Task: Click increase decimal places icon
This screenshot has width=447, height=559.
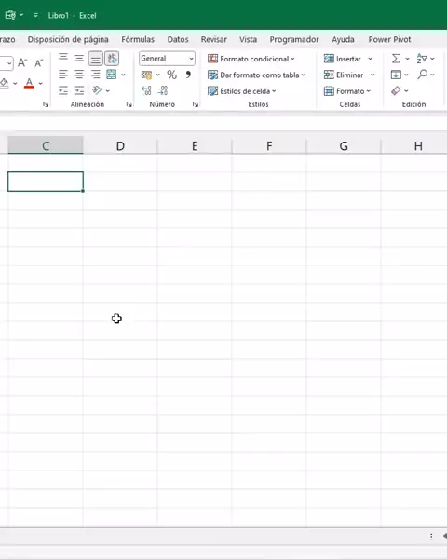Action: coord(146,90)
